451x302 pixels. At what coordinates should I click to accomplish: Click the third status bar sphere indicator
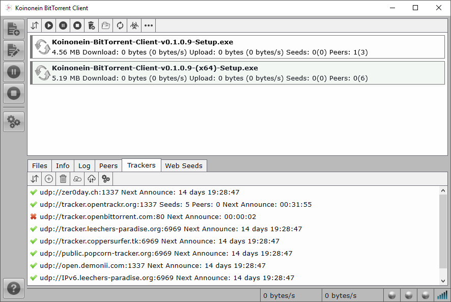coord(426,295)
